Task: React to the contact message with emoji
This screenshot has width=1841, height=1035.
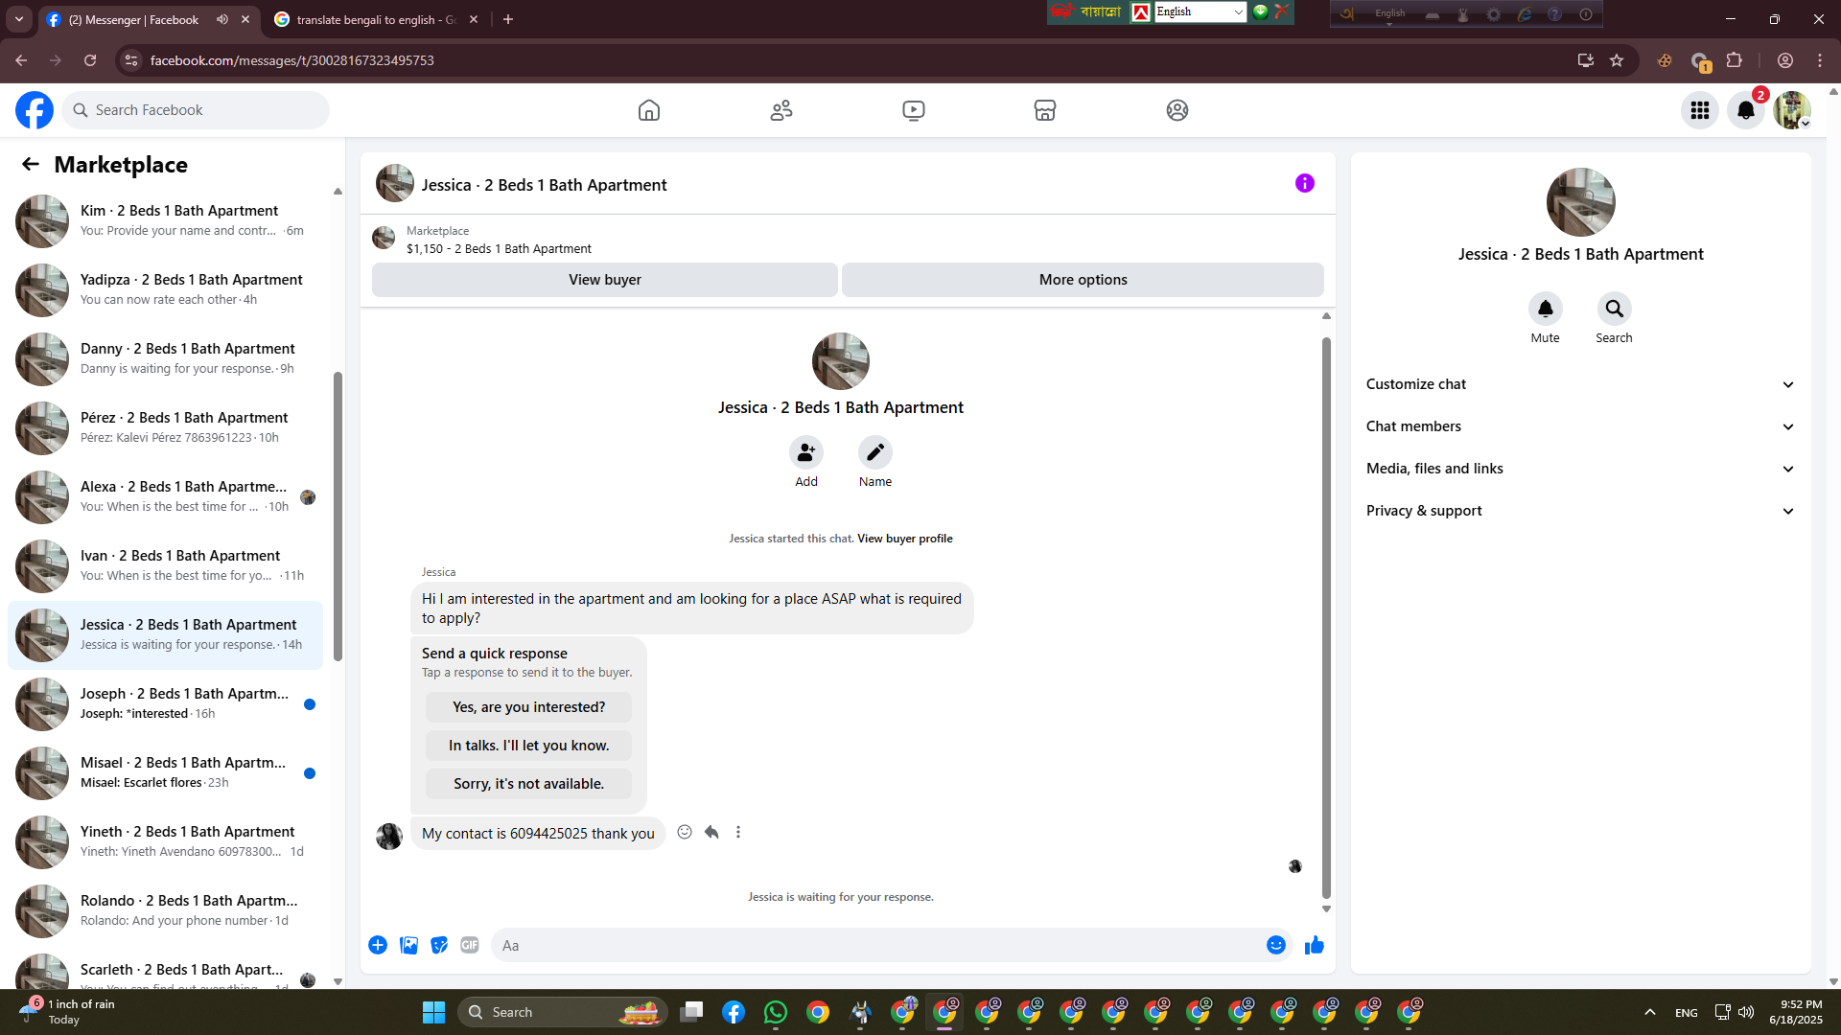Action: tap(685, 832)
